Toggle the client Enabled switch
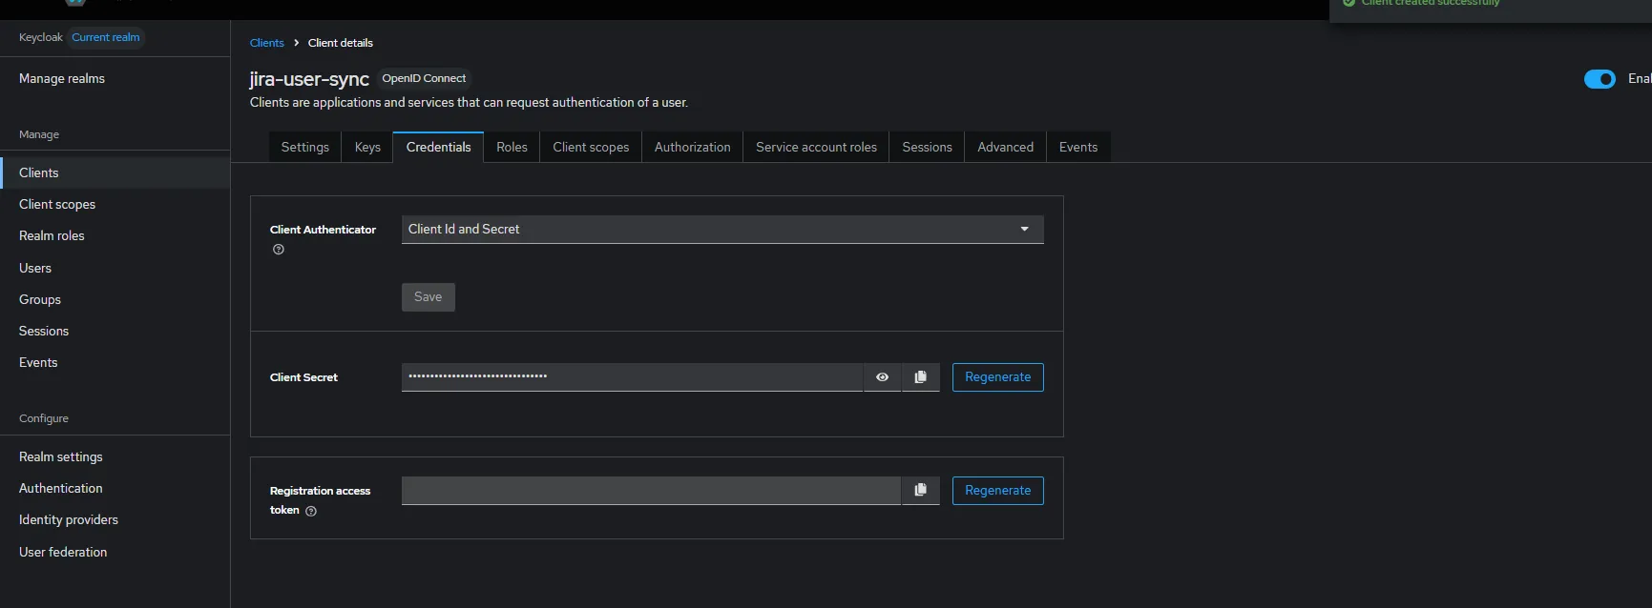The image size is (1652, 608). click(1600, 79)
